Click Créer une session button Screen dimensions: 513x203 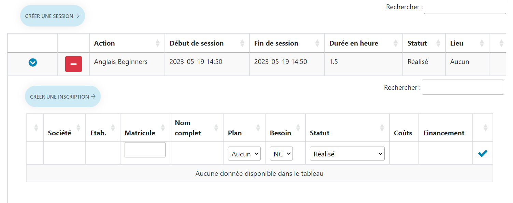click(x=53, y=16)
